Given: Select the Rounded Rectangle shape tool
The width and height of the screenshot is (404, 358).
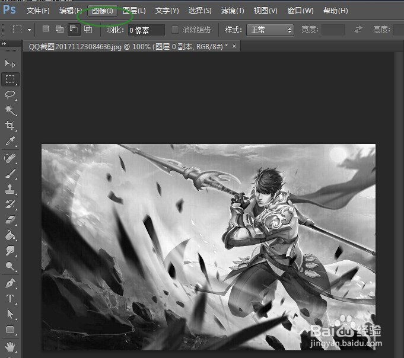Looking at the screenshot, I should point(10,330).
